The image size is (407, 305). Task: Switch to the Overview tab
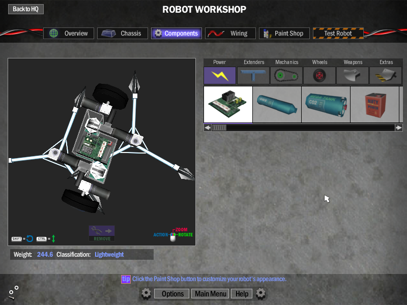[x=69, y=33]
